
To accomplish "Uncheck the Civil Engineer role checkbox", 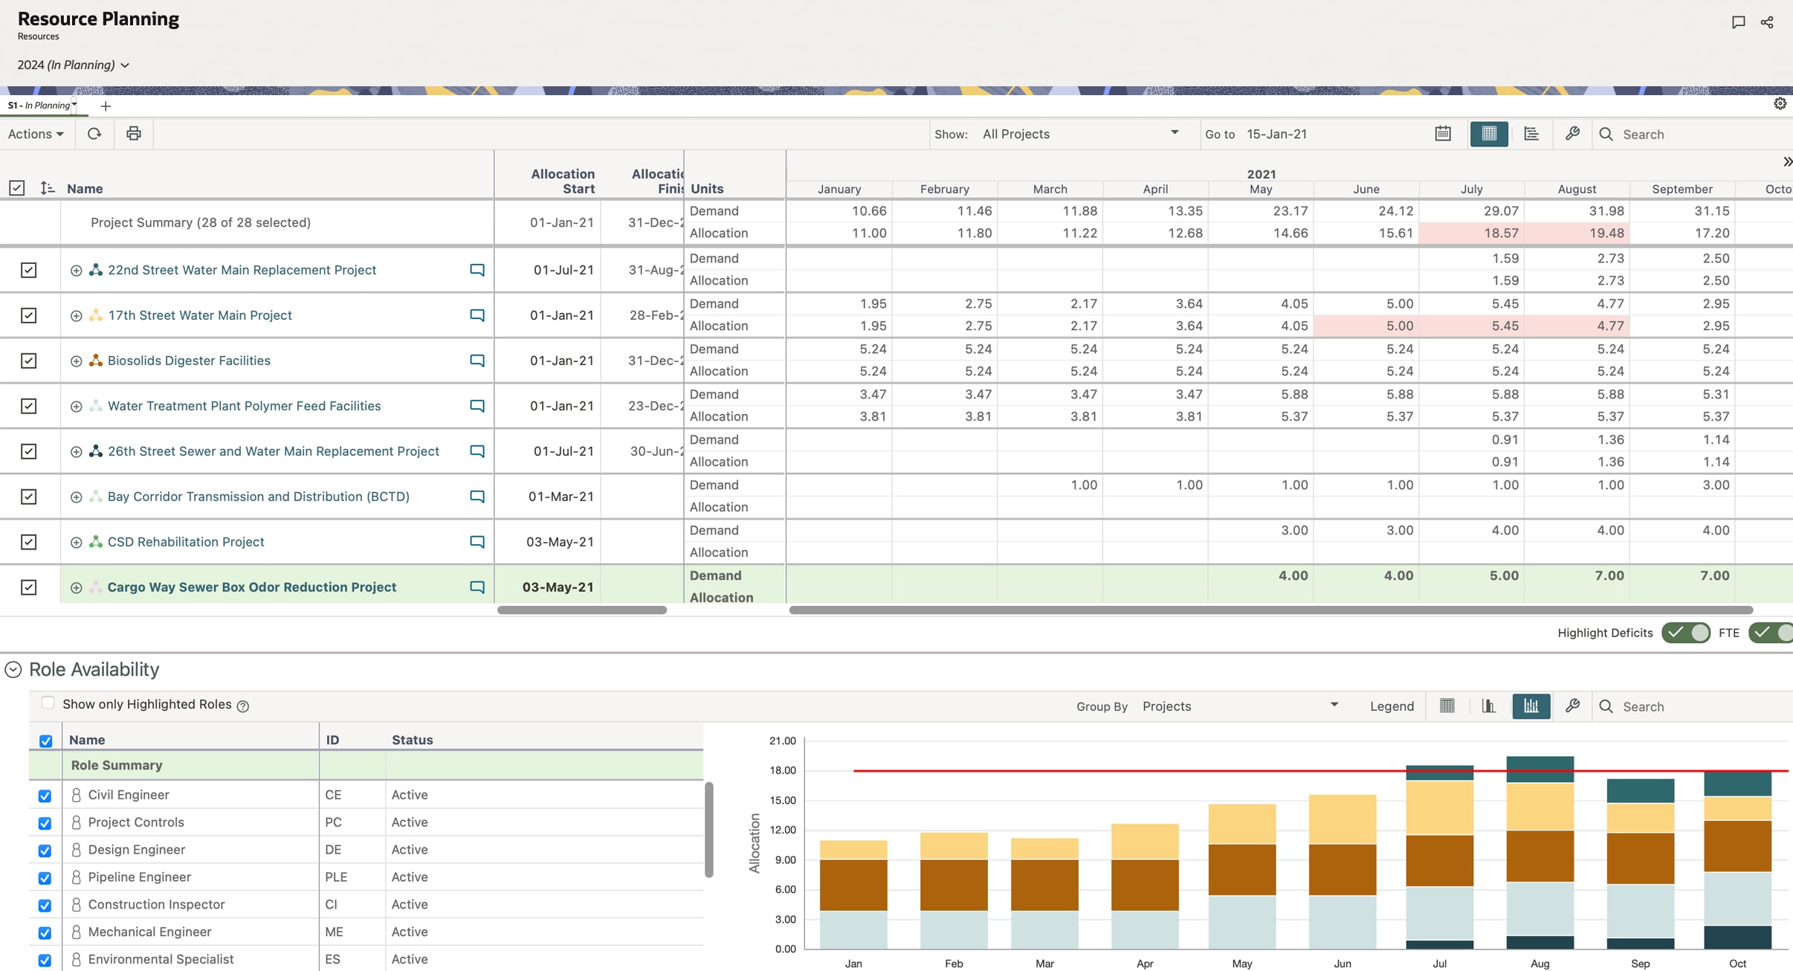I will click(x=45, y=796).
